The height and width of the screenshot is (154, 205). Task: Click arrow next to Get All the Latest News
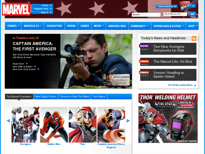pos(195,85)
